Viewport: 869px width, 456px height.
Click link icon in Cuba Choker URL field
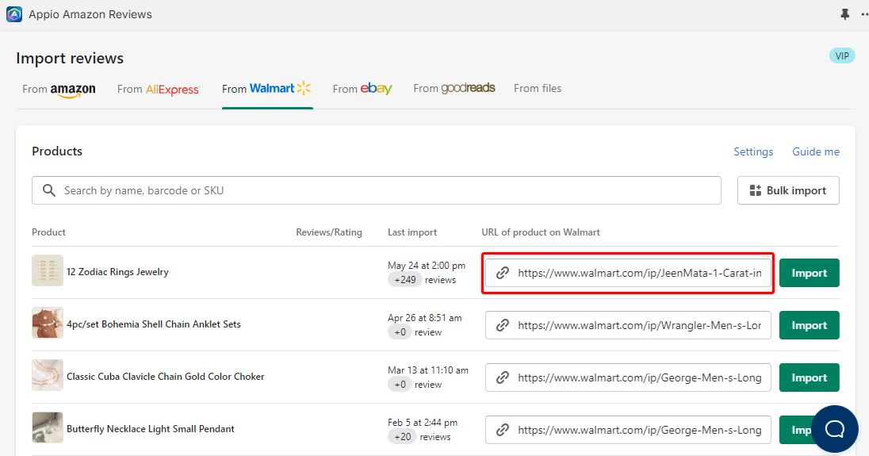(502, 377)
